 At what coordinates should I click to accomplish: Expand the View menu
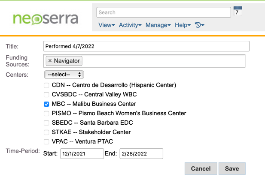(x=107, y=25)
